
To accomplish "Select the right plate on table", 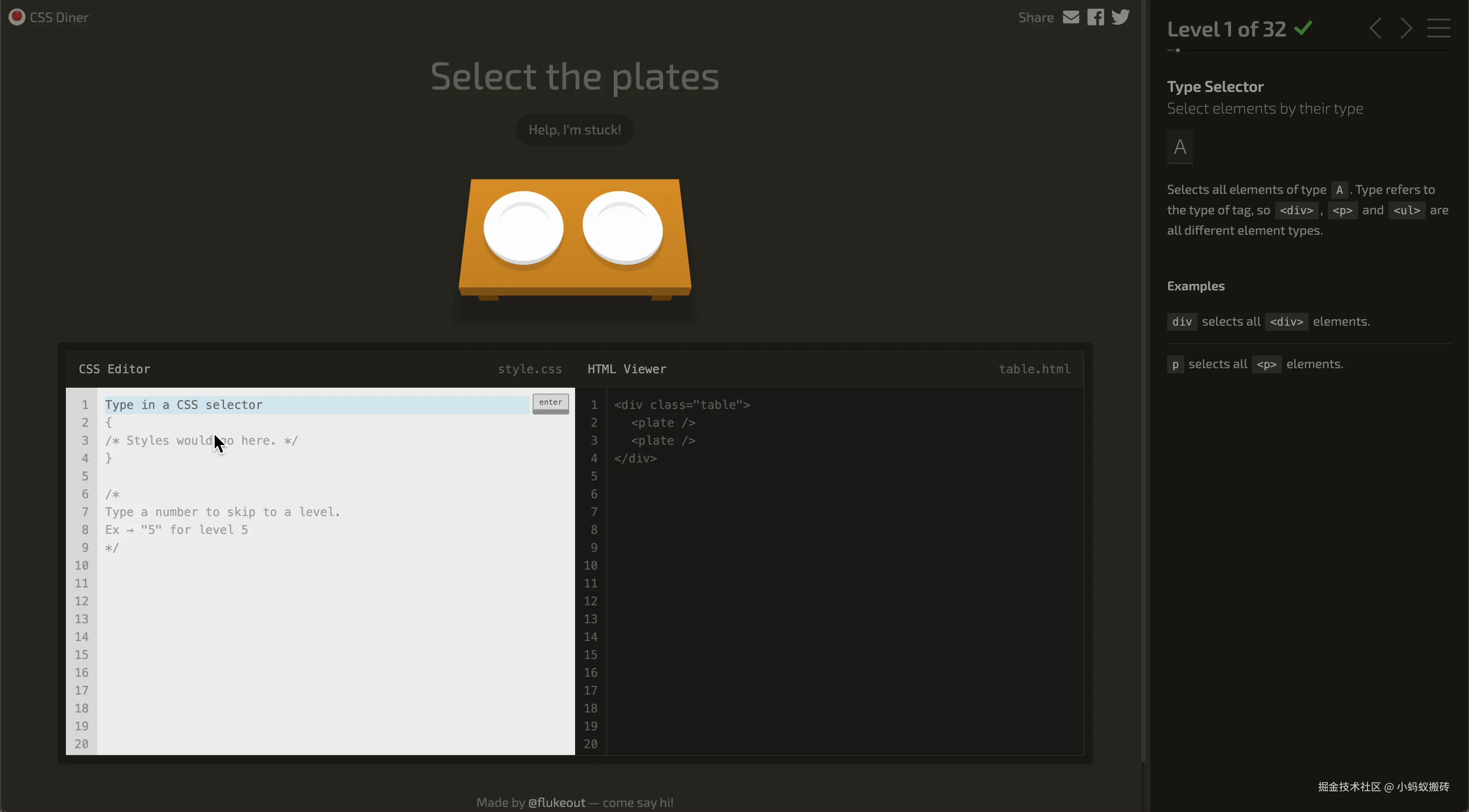I will coord(622,227).
